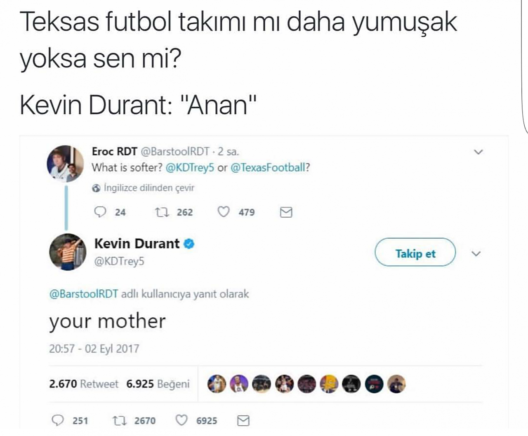Open Kevin Durant's profile avatar
528x436 pixels.
[x=68, y=252]
